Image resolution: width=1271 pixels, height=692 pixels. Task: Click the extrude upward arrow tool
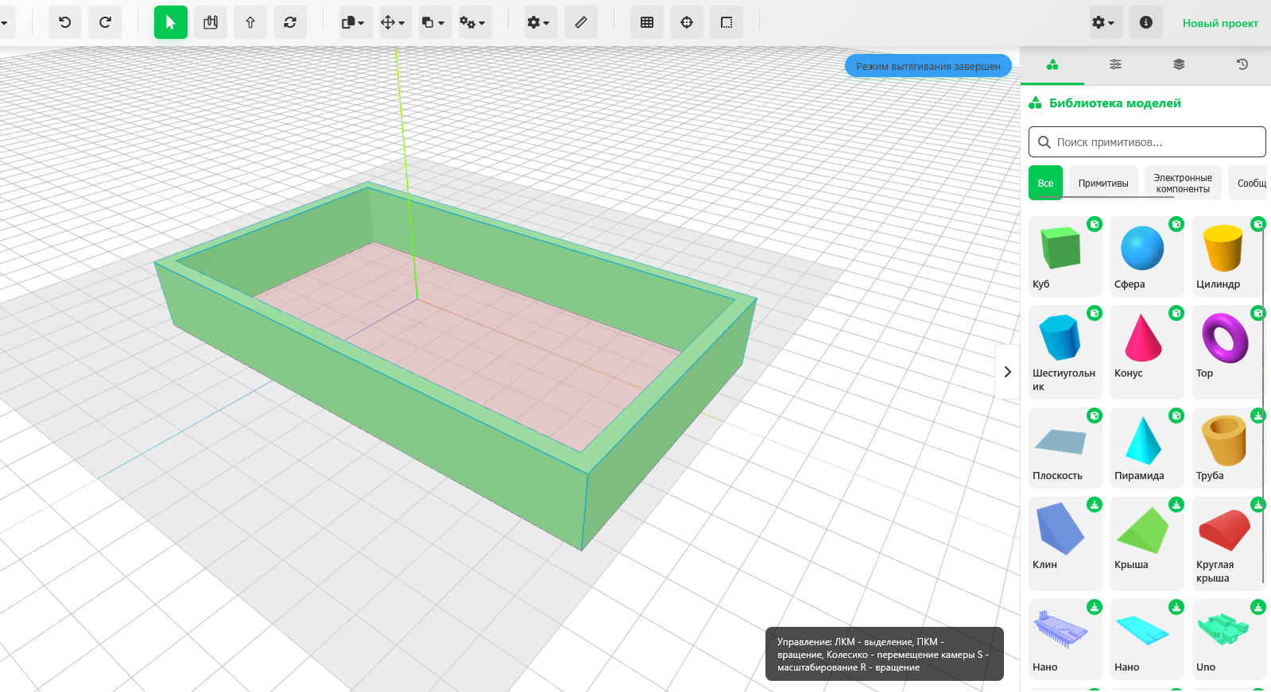250,22
